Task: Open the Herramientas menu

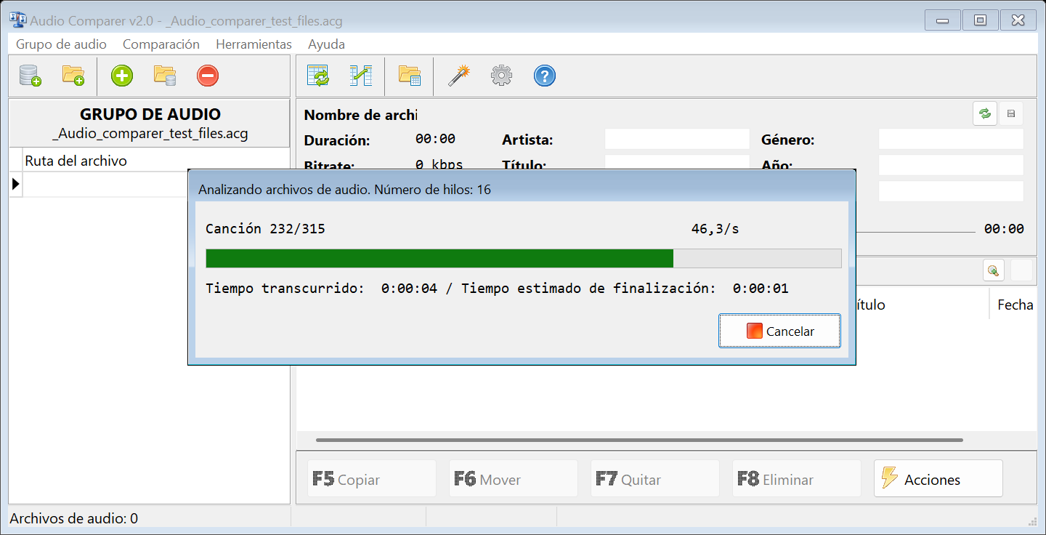Action: pos(254,44)
